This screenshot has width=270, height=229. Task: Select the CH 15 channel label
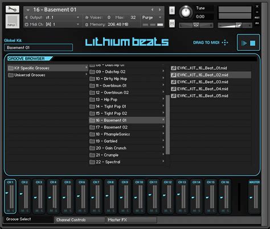pos(211,182)
